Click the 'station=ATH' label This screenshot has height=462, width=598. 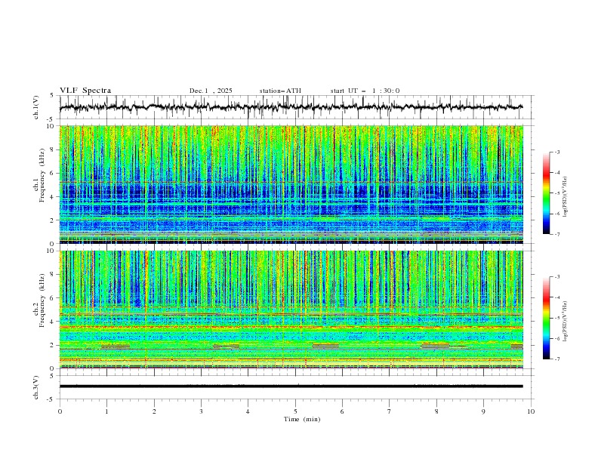pos(280,91)
